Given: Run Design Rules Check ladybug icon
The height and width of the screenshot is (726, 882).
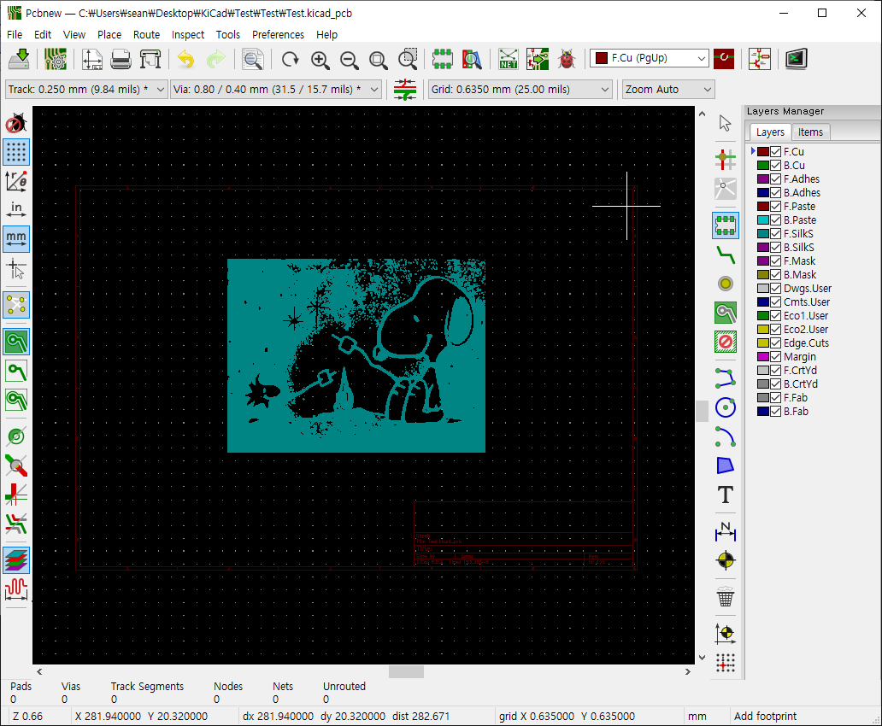Looking at the screenshot, I should click(567, 58).
